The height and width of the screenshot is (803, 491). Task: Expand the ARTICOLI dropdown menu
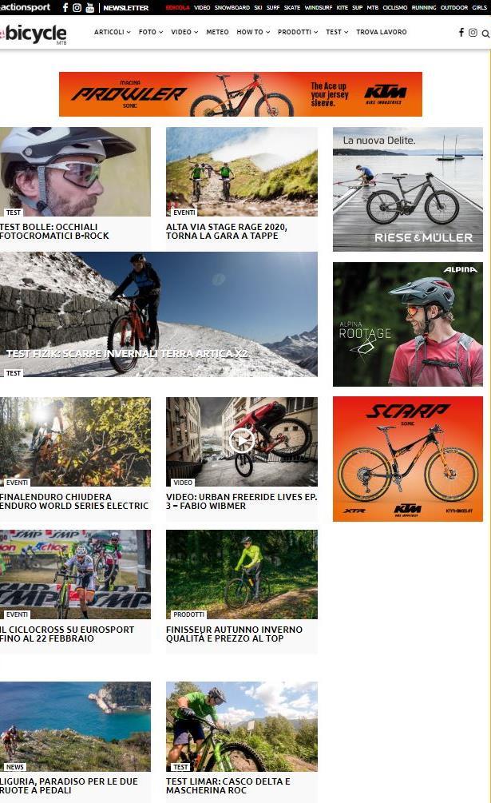point(112,32)
